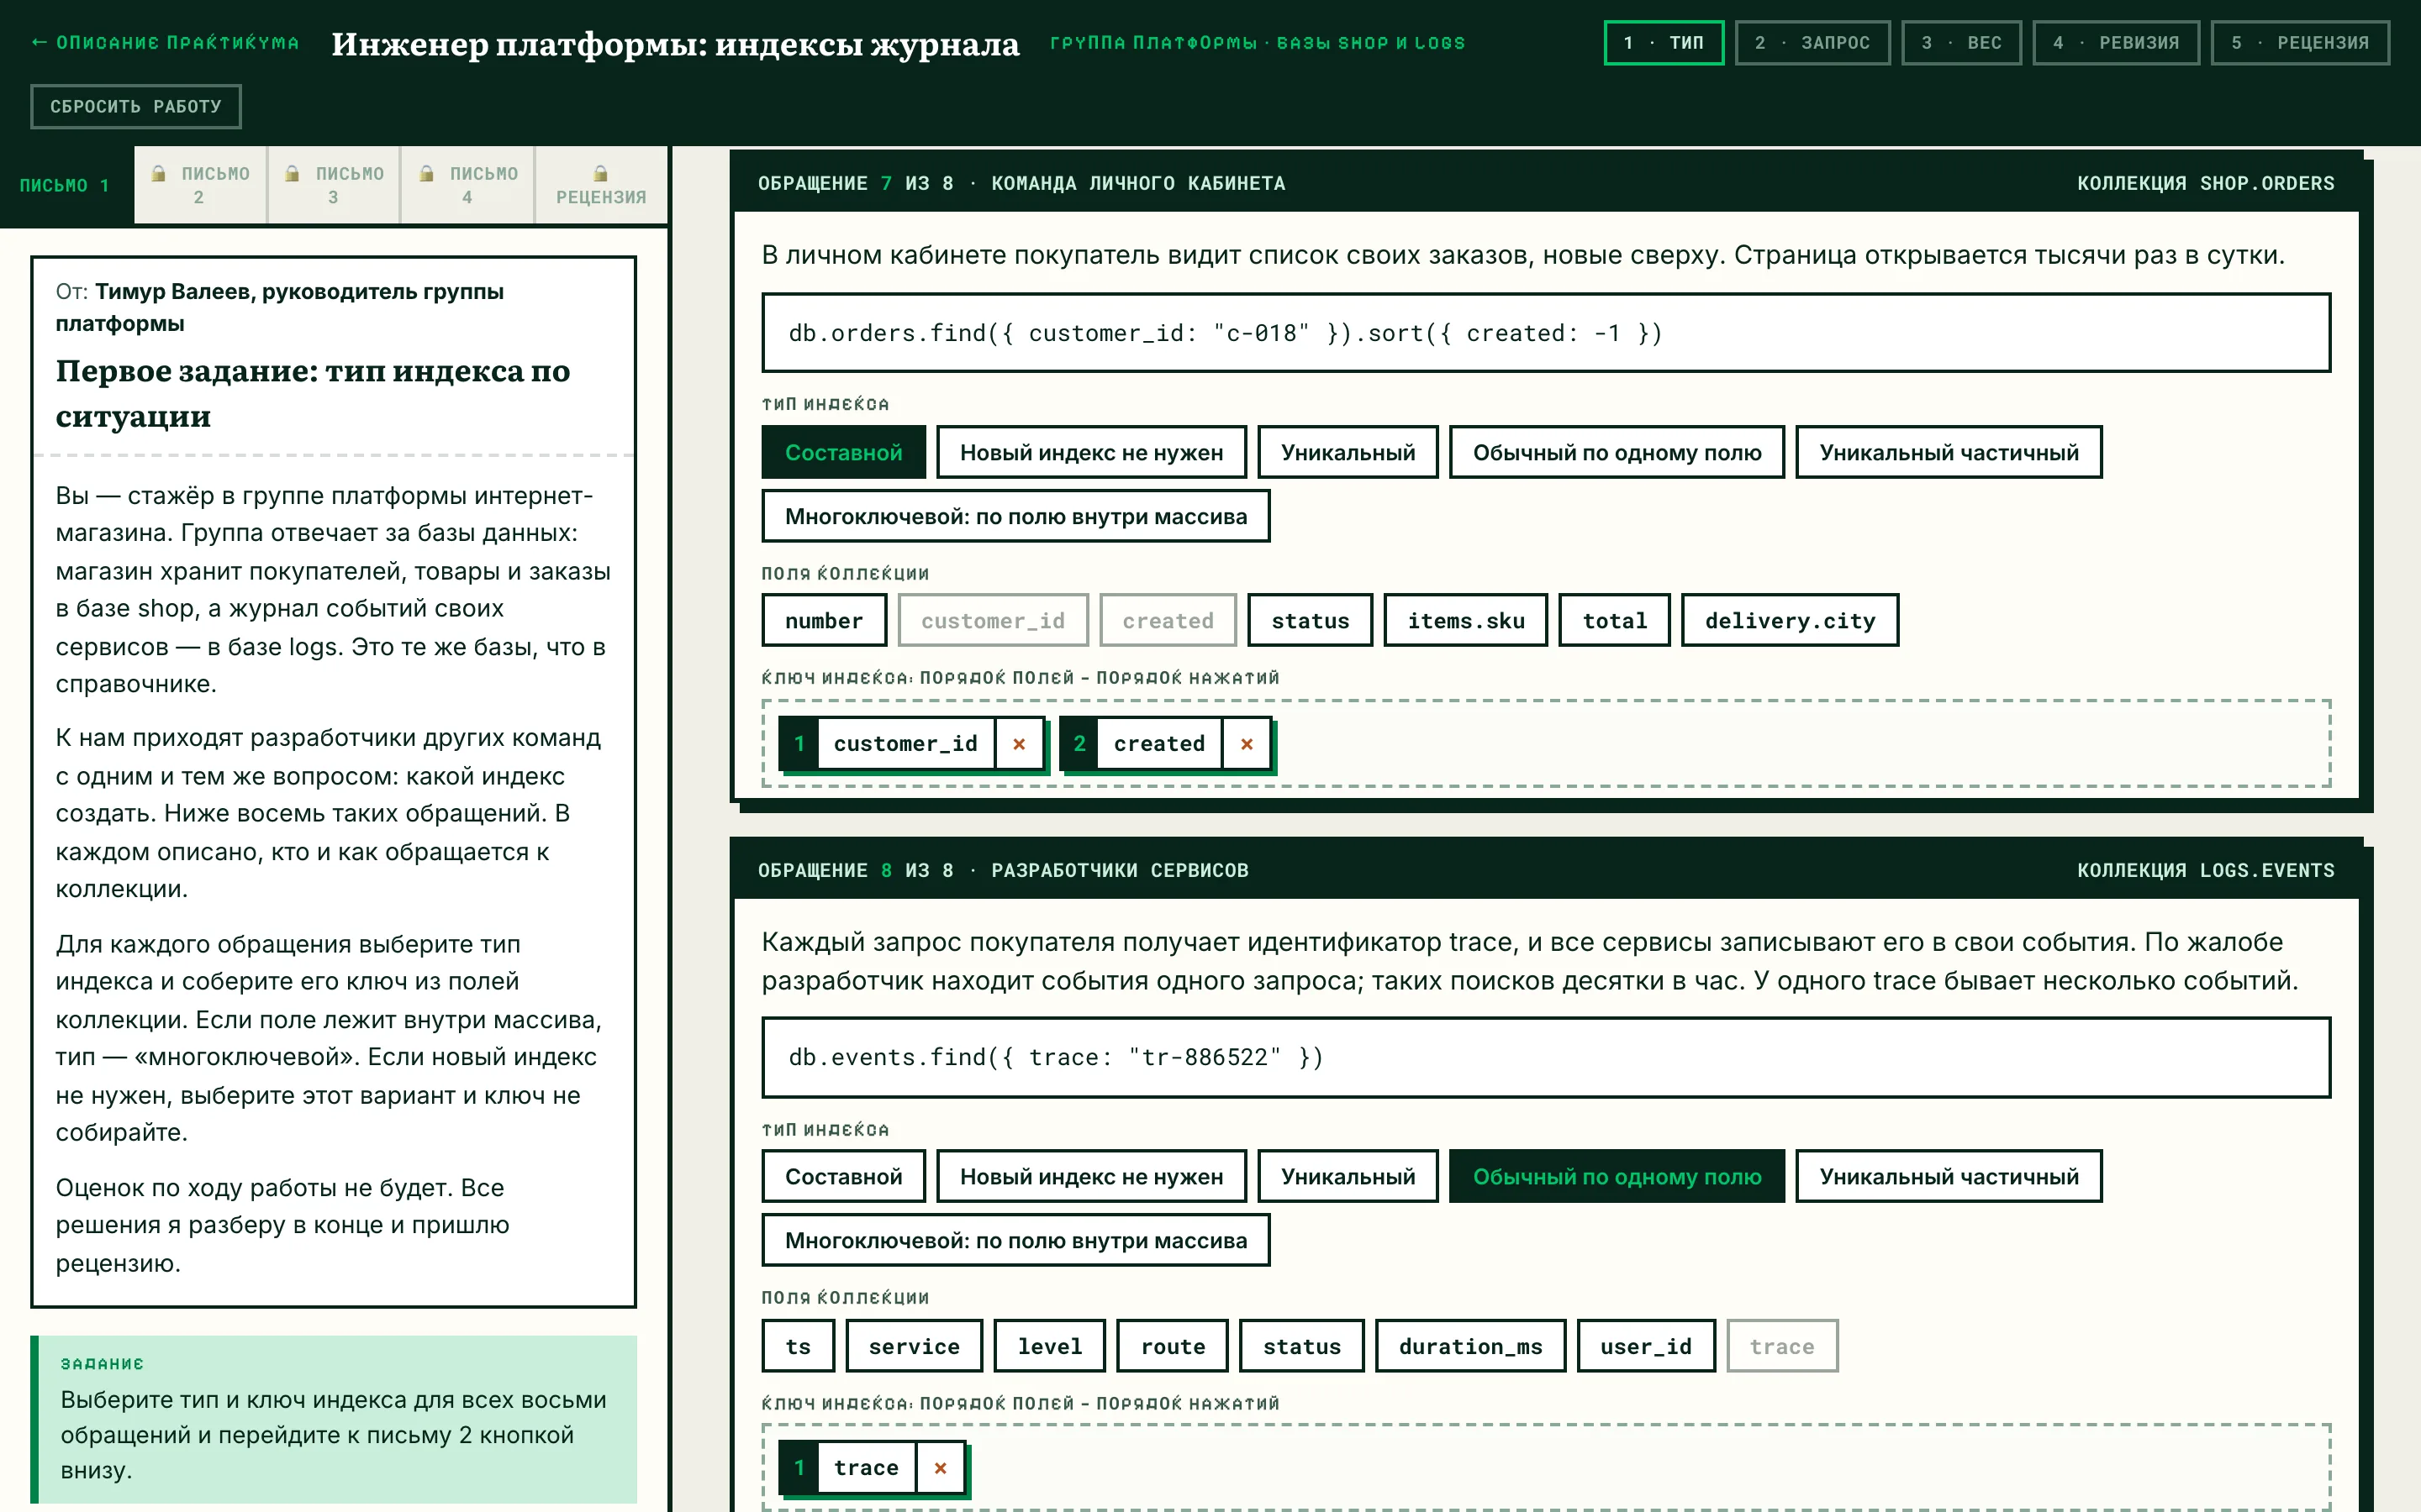Add items.sku field to index key

[1465, 621]
